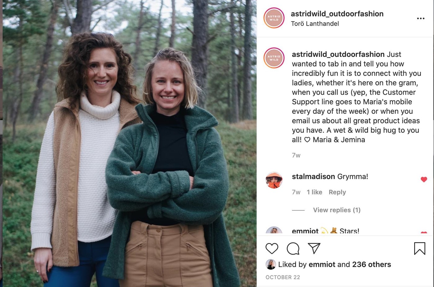Click the Astrid Wild avatar beside the caption

274,58
